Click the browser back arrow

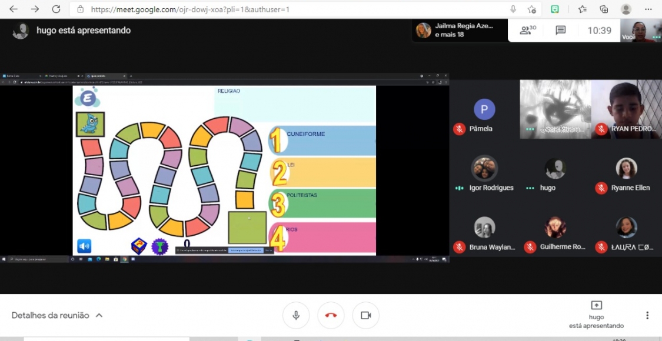click(x=14, y=9)
